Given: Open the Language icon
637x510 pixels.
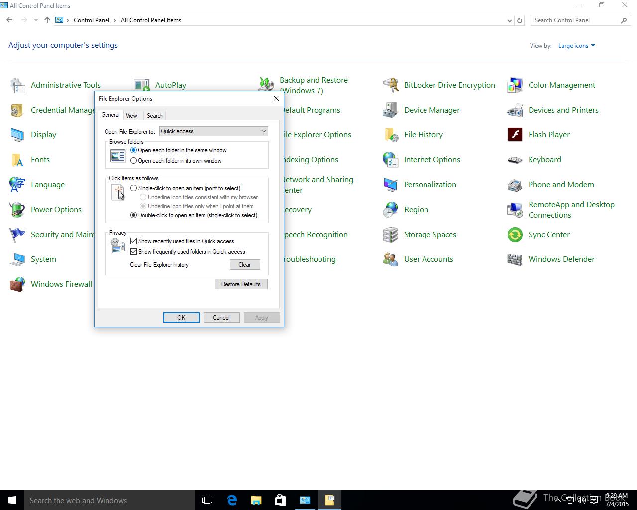Looking at the screenshot, I should [17, 185].
